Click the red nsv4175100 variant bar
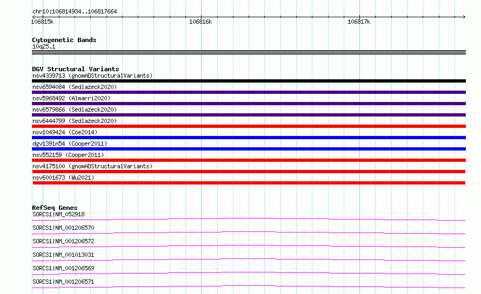Screen dimensions: 481x294 point(249,172)
